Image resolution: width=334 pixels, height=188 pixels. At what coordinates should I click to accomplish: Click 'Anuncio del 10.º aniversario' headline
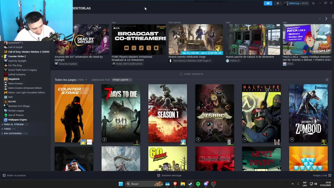pos(79,58)
